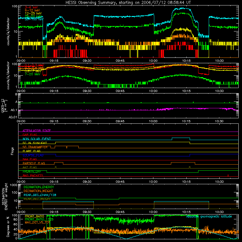Click the '0.1-0.3 MeV' legend label

(x=34, y=65)
